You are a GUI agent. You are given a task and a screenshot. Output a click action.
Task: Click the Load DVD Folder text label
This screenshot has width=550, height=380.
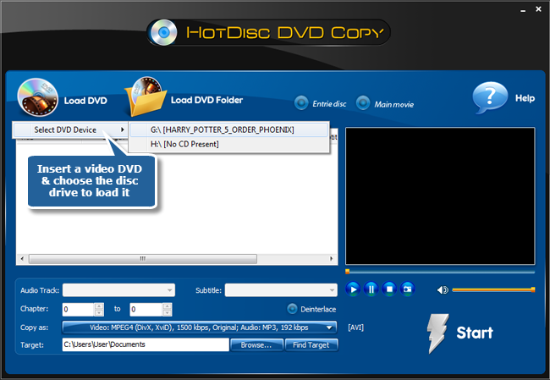pyautogui.click(x=206, y=100)
